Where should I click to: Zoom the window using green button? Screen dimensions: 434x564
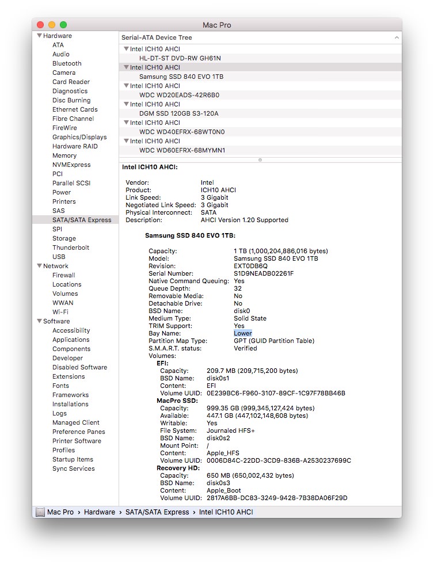[63, 25]
